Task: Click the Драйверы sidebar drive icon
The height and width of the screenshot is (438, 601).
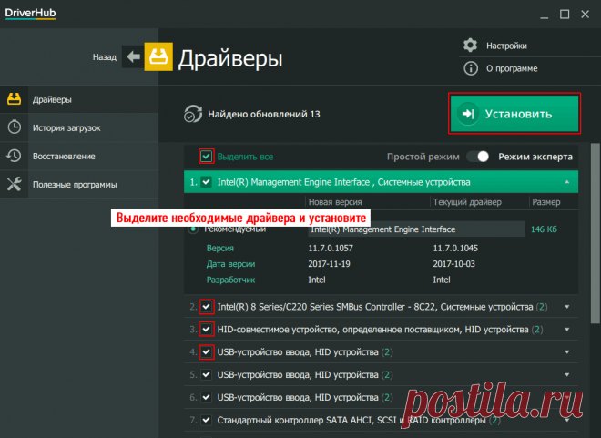Action: pyautogui.click(x=15, y=99)
